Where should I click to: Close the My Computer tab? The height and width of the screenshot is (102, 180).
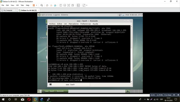[x=16, y=10]
